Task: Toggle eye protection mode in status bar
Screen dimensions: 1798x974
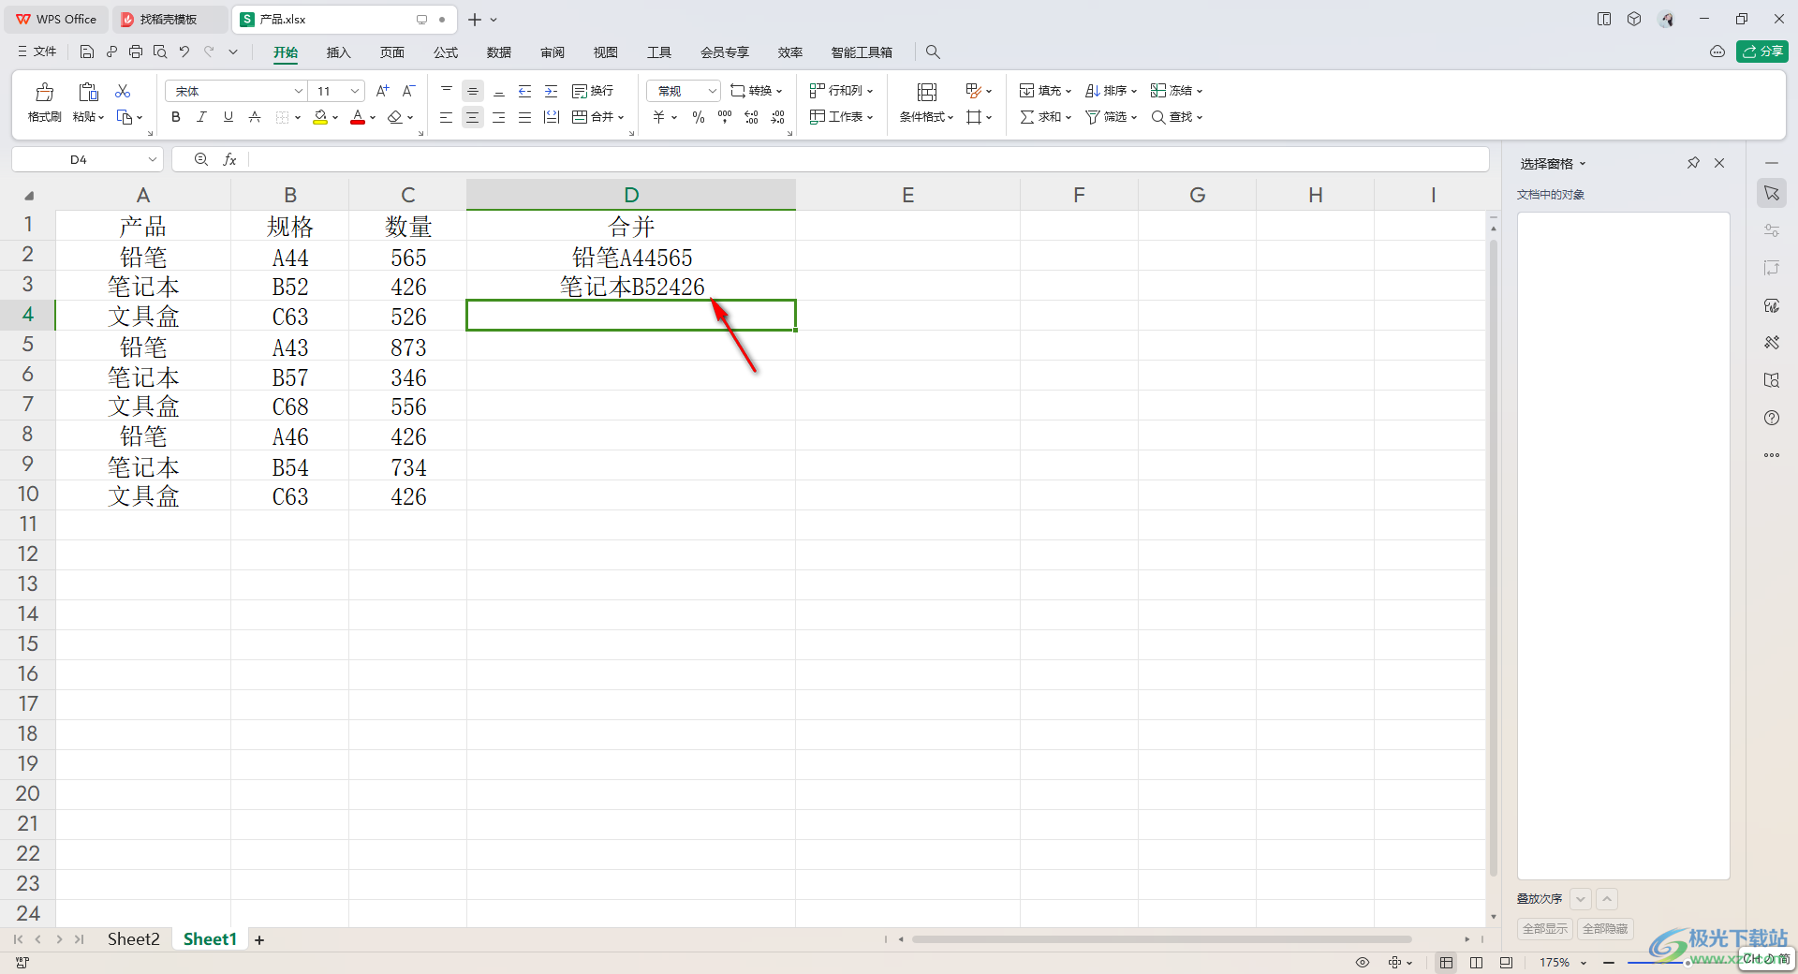Action: click(x=1363, y=963)
